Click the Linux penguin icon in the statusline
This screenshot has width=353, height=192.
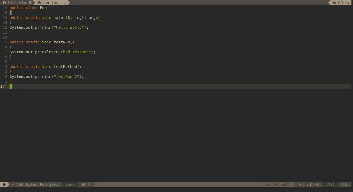(x=299, y=184)
